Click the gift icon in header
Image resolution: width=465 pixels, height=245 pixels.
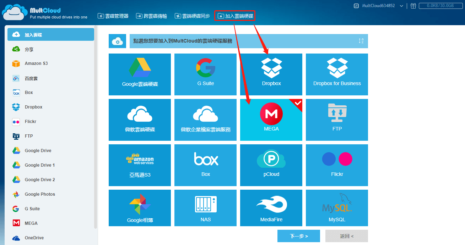(413, 6)
